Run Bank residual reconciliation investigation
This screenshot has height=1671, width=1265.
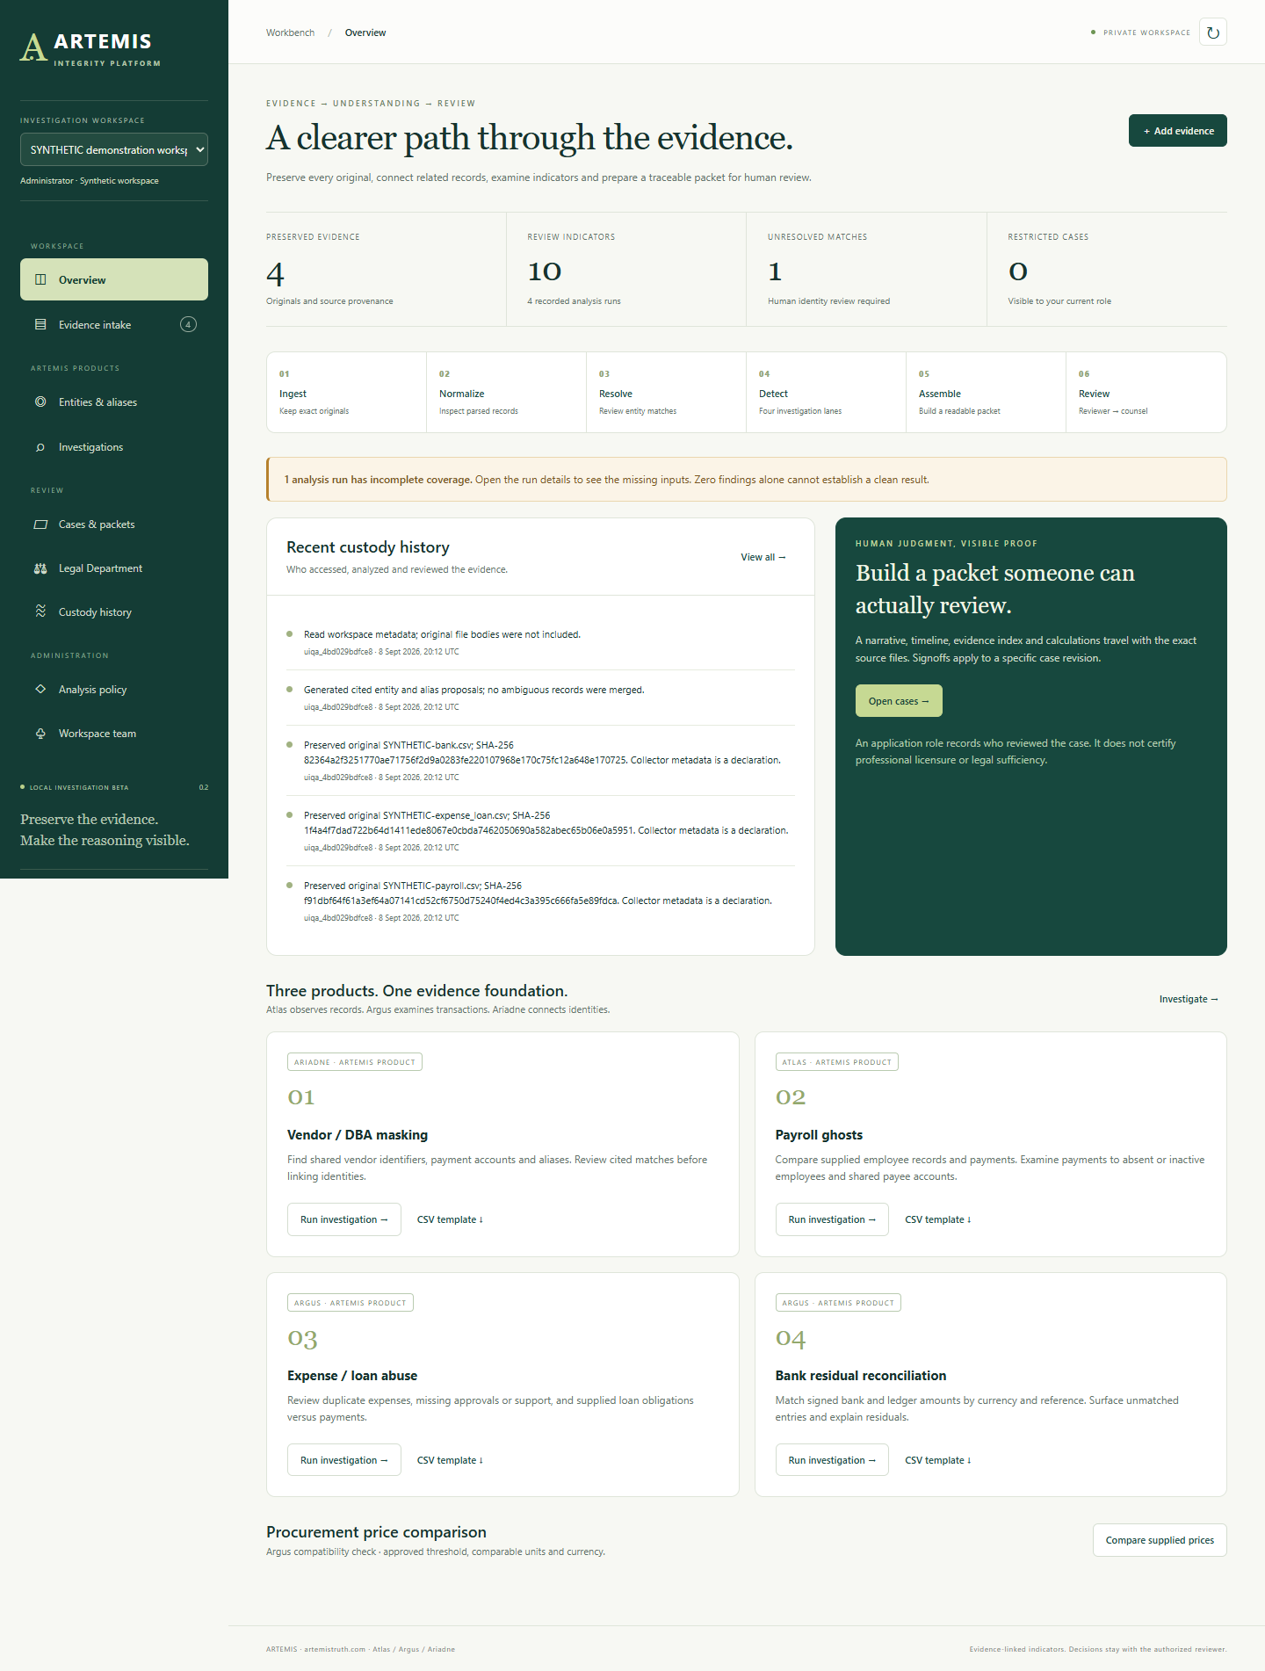pos(832,1460)
